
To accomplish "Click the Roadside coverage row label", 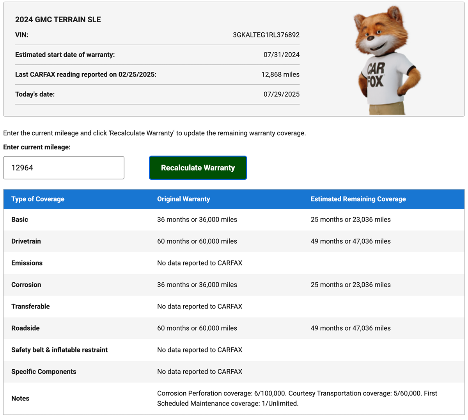I will [x=25, y=328].
